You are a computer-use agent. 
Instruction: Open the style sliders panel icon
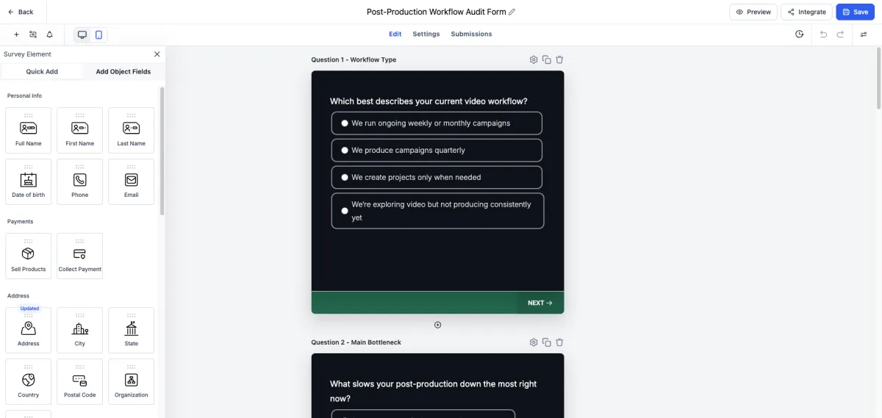tap(864, 35)
